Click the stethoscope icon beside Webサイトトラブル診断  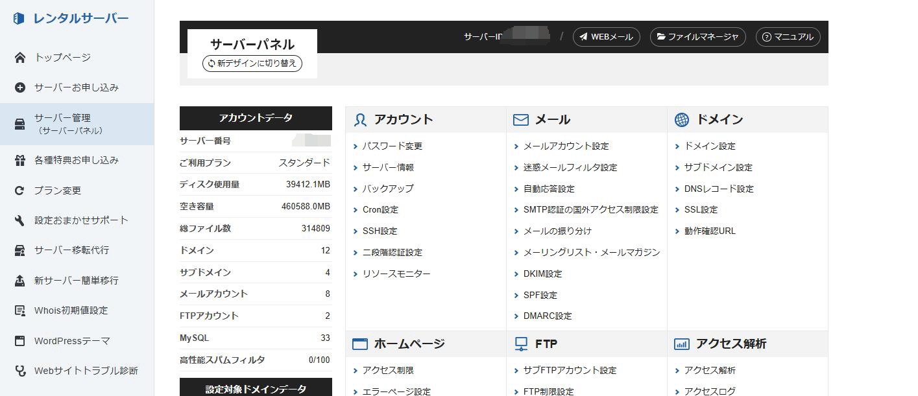click(20, 371)
